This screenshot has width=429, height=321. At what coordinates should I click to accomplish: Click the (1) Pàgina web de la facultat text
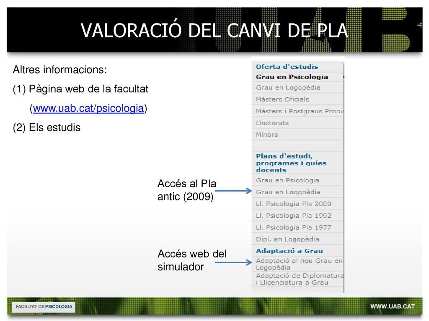[x=80, y=89]
